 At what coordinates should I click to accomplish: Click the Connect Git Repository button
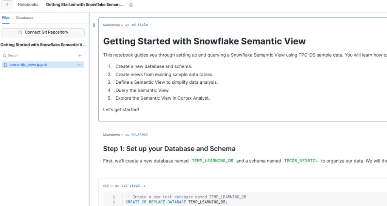(43, 33)
